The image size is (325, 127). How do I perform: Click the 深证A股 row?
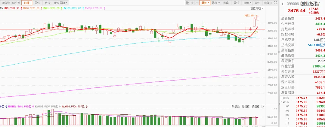click(302, 77)
